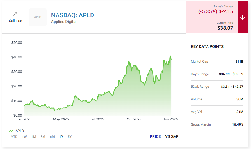The width and height of the screenshot is (251, 149).
Task: Click the APLD legend label
Action: (x=20, y=131)
